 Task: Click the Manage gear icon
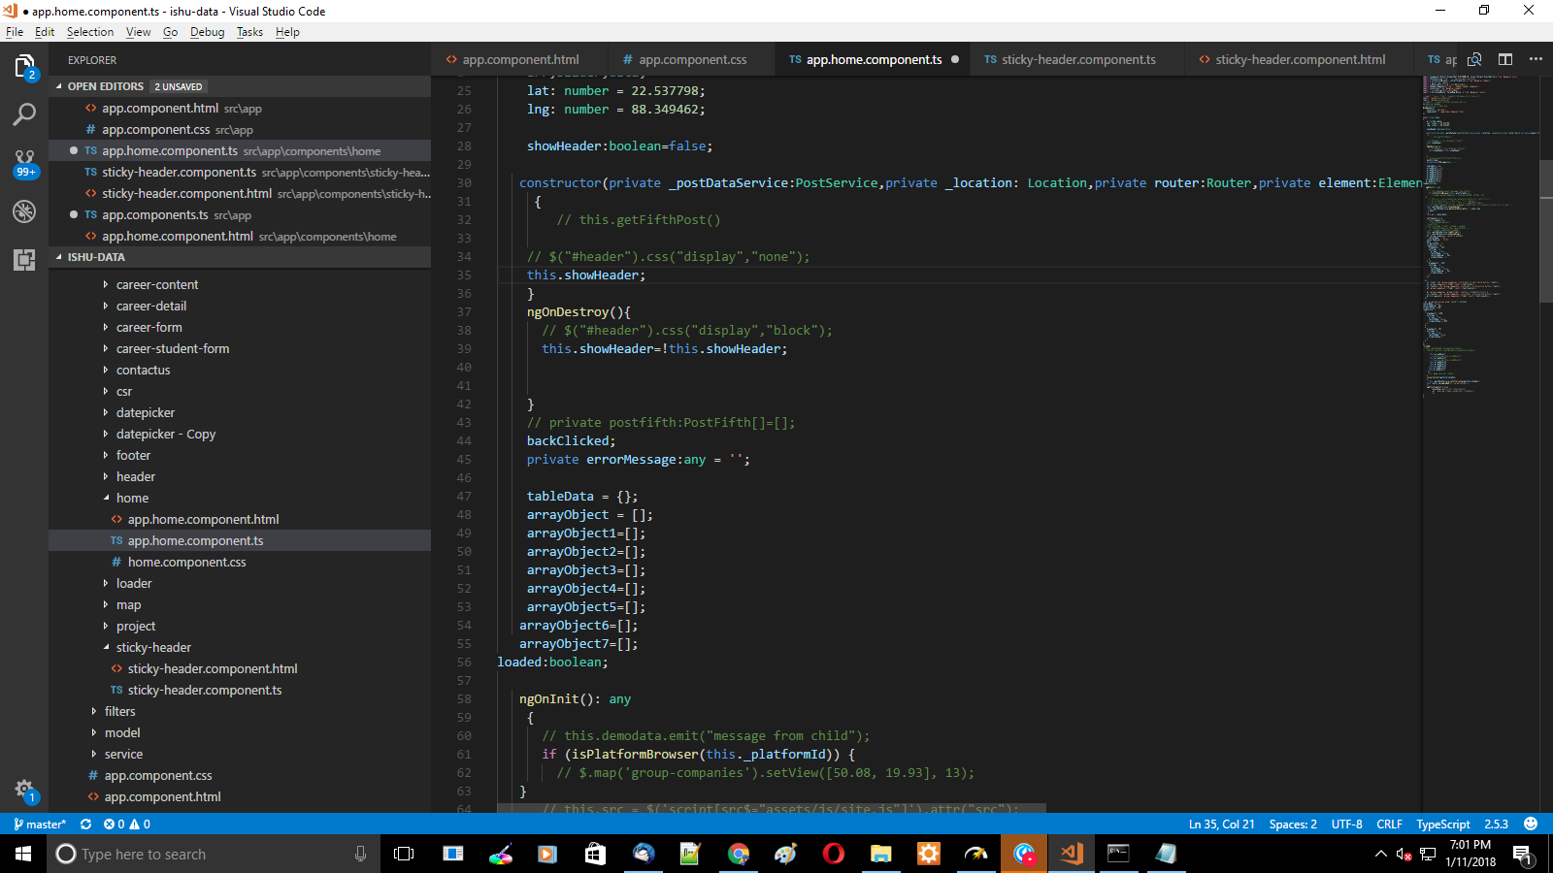click(24, 790)
